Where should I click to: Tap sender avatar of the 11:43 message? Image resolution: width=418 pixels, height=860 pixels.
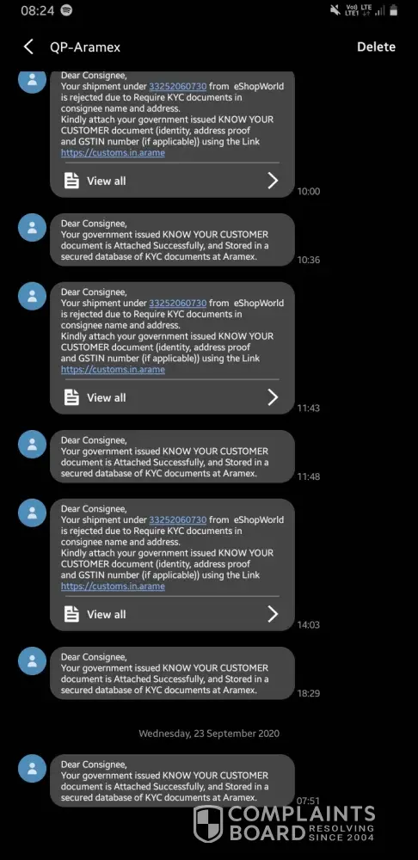click(32, 296)
